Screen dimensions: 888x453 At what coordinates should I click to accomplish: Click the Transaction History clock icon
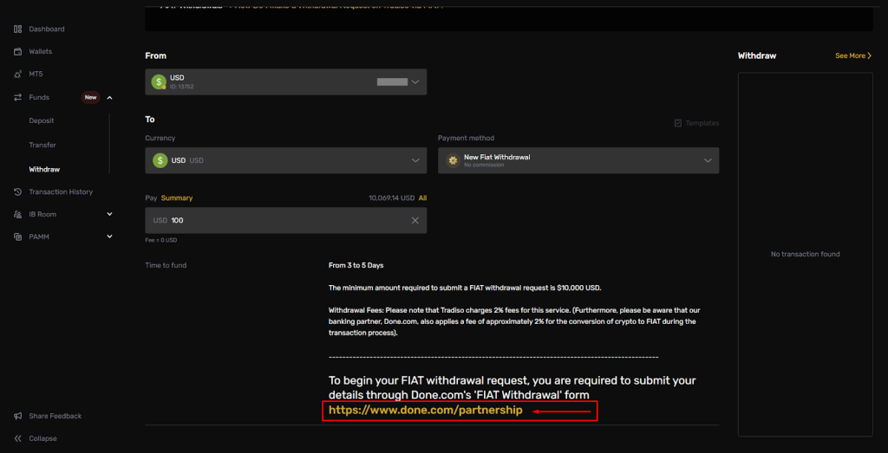pos(18,191)
